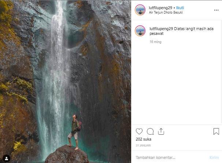Open the profile avatar in the post header
Image resolution: width=222 pixels, height=163 pixels.
(140, 10)
